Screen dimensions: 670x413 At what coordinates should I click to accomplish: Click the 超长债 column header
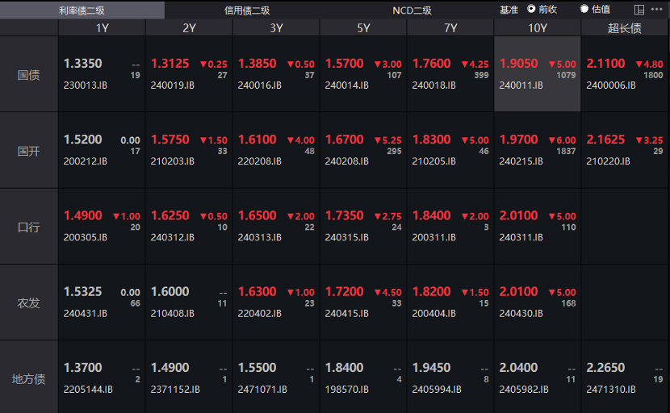(624, 27)
